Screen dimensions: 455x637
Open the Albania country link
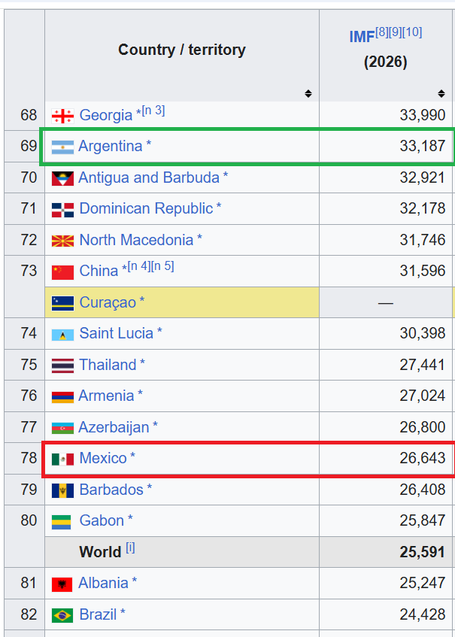(x=104, y=583)
